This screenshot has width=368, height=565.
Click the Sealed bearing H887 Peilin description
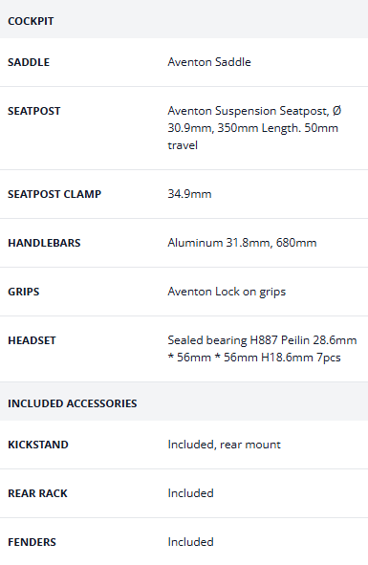(263, 349)
